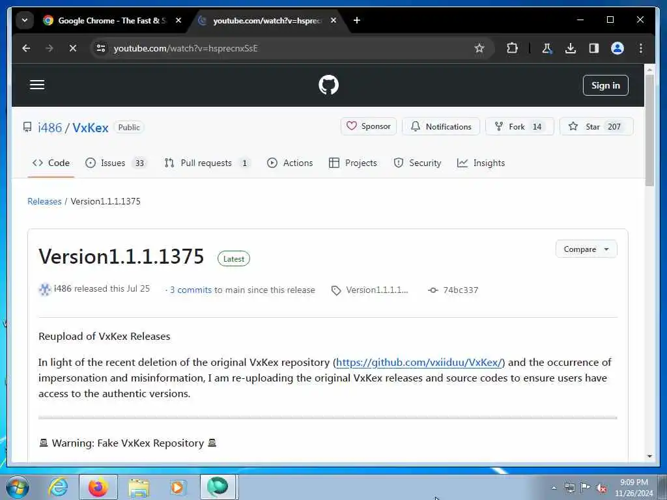Click the GitHub Octocat logo
Image resolution: width=667 pixels, height=500 pixels.
point(328,85)
